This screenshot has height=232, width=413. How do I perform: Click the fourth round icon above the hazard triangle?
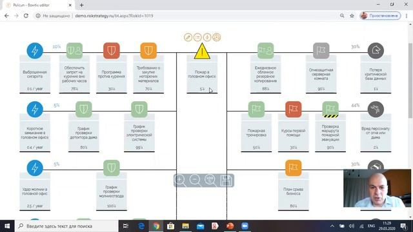217,37
